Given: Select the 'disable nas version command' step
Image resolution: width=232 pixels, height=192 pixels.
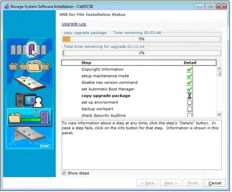Looking at the screenshot, I should [109, 82].
